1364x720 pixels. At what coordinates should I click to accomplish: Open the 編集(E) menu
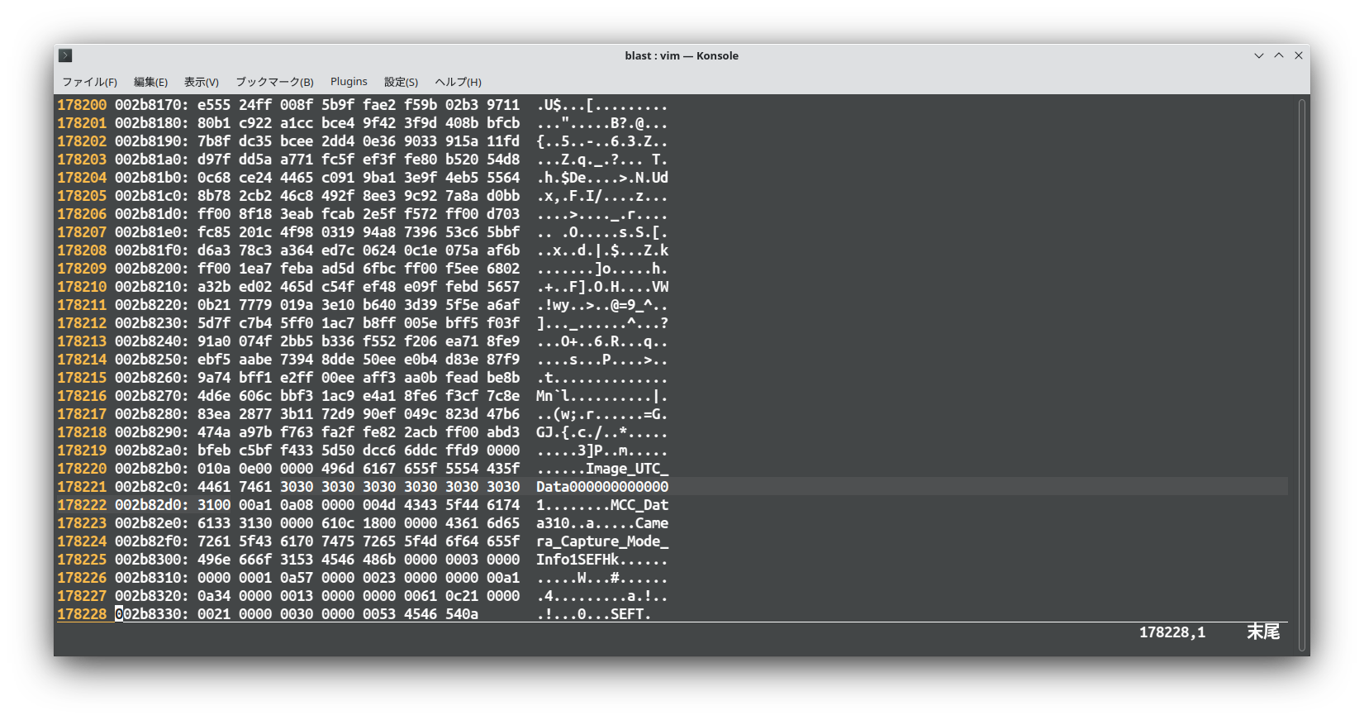click(150, 82)
